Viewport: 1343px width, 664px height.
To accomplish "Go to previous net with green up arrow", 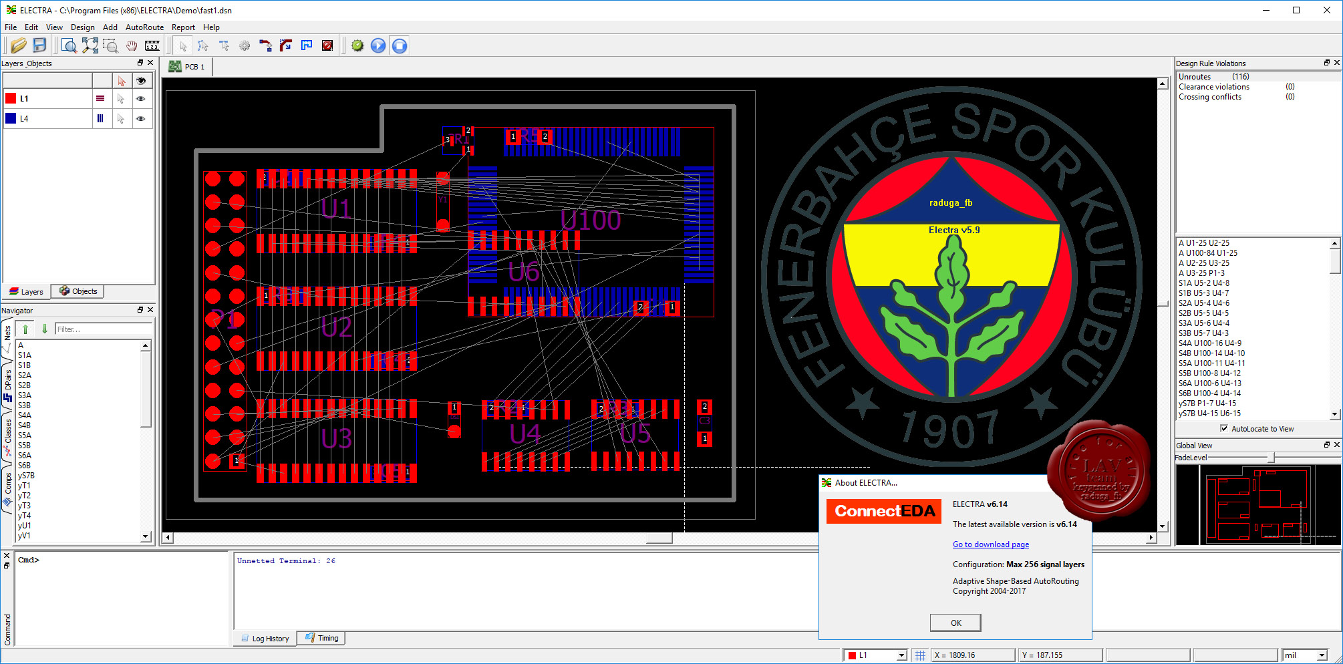I will [x=25, y=329].
